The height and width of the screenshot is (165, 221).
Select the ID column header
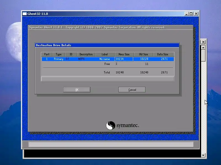point(71,54)
